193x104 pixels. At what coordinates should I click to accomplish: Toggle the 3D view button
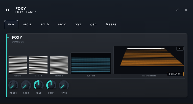pos(180,49)
